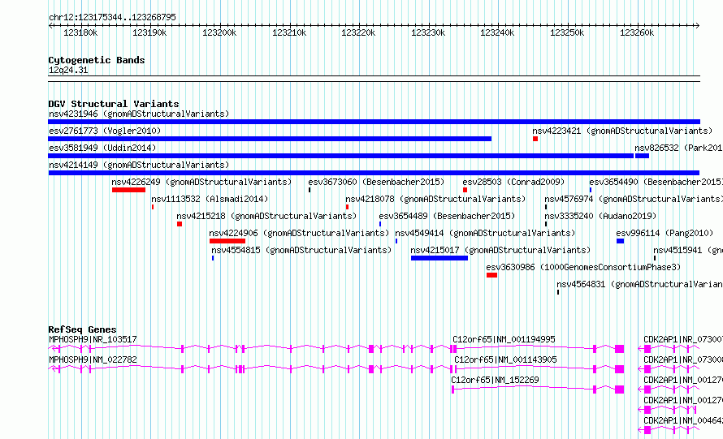Click the esv3673060 (Besenbacher2015) label
This screenshot has width=723, height=439.
click(x=376, y=182)
